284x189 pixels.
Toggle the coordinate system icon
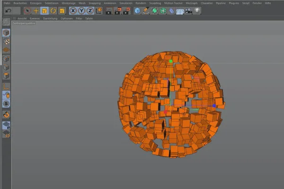pos(99,11)
